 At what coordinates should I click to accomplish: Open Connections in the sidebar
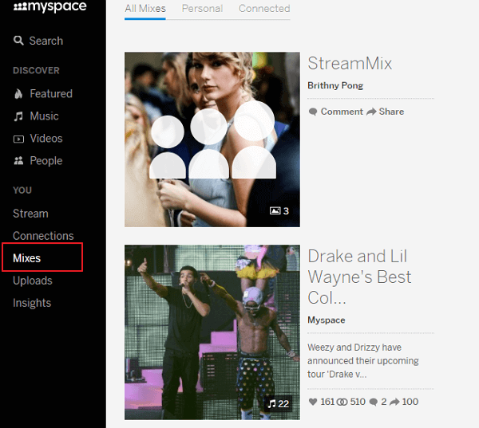43,236
